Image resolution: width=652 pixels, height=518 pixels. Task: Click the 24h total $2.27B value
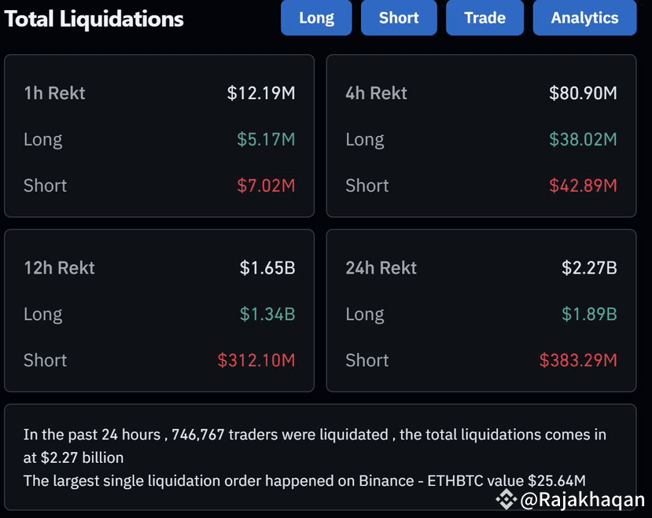[x=589, y=268]
